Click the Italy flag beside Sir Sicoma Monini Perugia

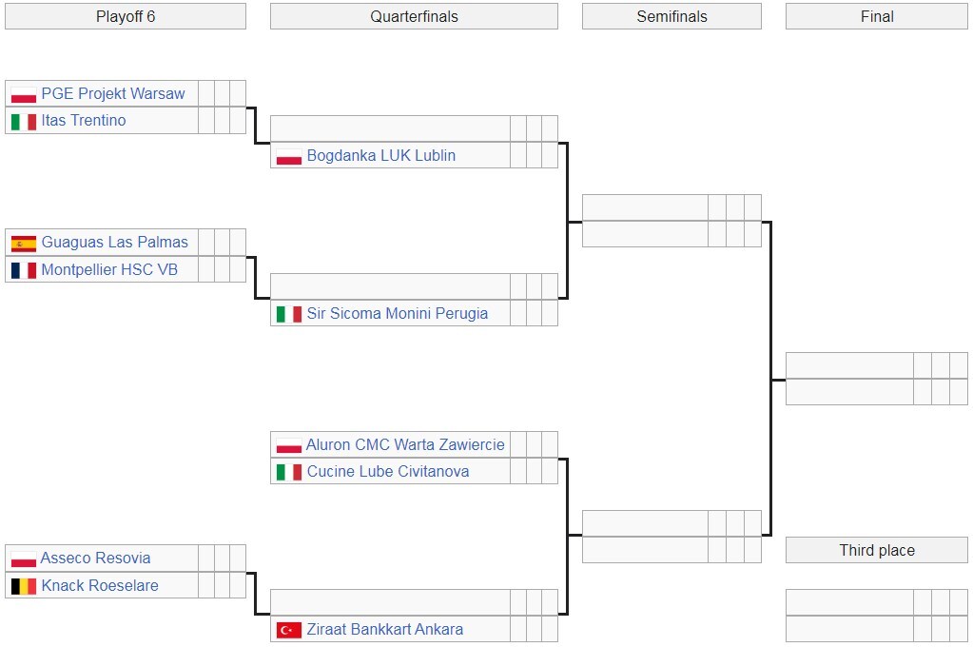click(289, 314)
